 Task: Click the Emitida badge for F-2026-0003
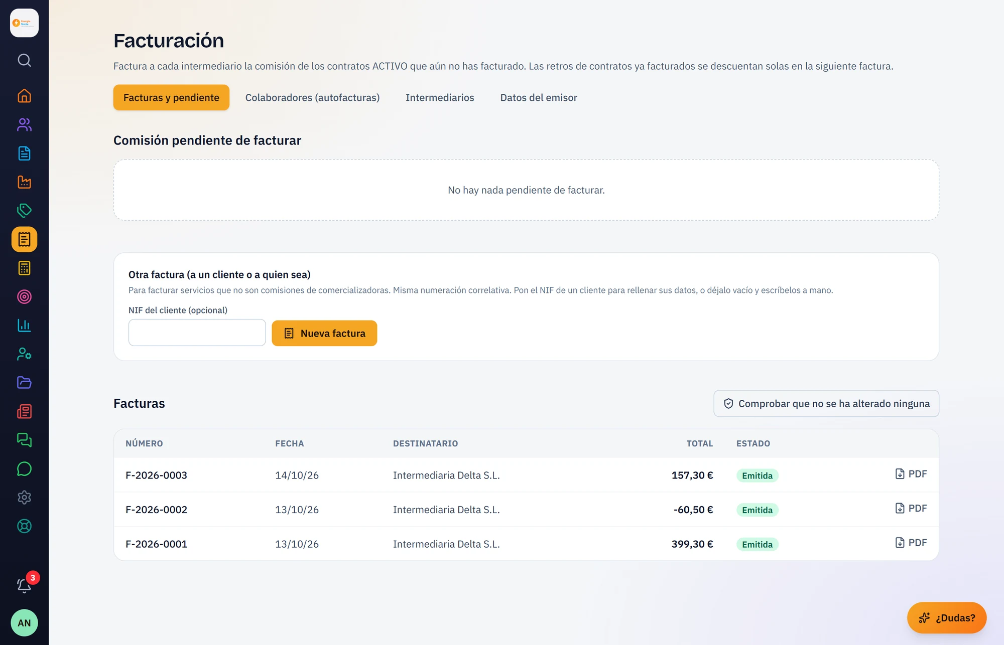click(757, 475)
